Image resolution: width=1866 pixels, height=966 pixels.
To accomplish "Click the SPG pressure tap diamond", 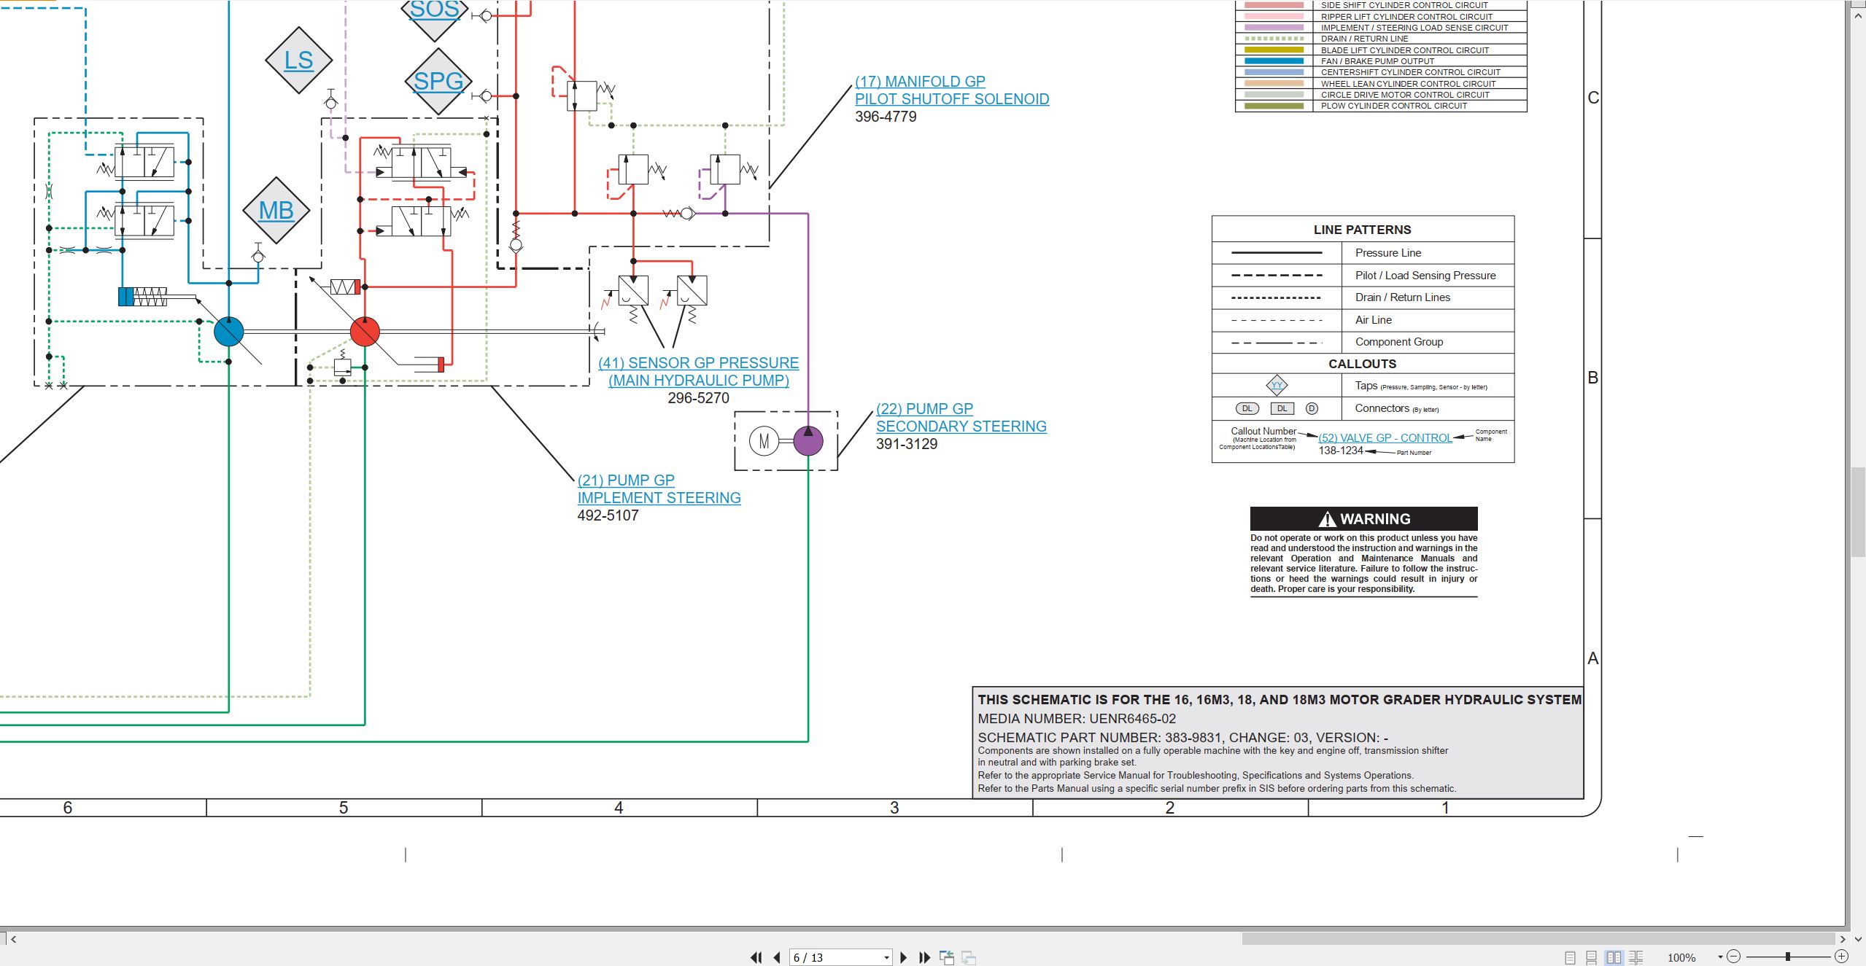I will click(x=438, y=81).
